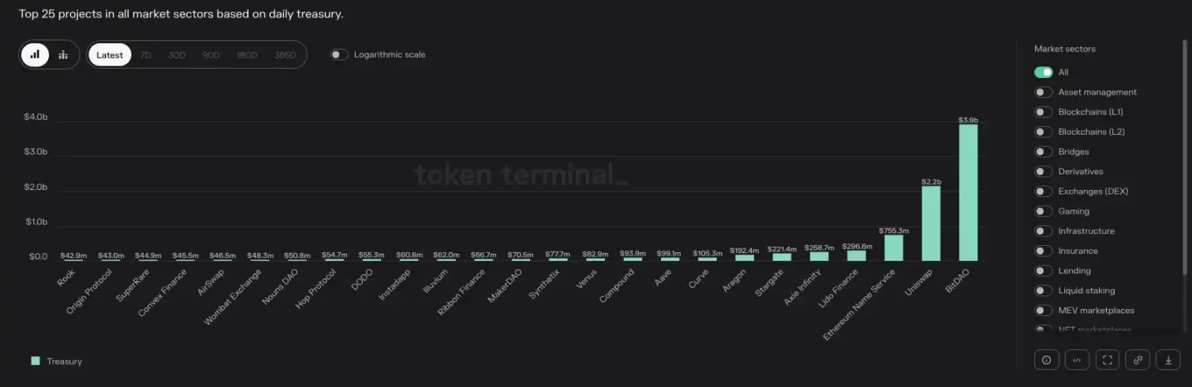Viewport: 1192px width, 387px height.
Task: Open the chart info icon
Action: pos(1046,359)
